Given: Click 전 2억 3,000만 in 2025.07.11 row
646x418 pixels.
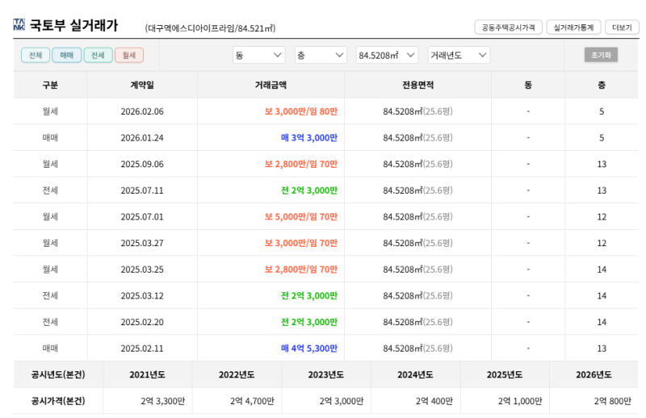Looking at the screenshot, I should tap(309, 190).
